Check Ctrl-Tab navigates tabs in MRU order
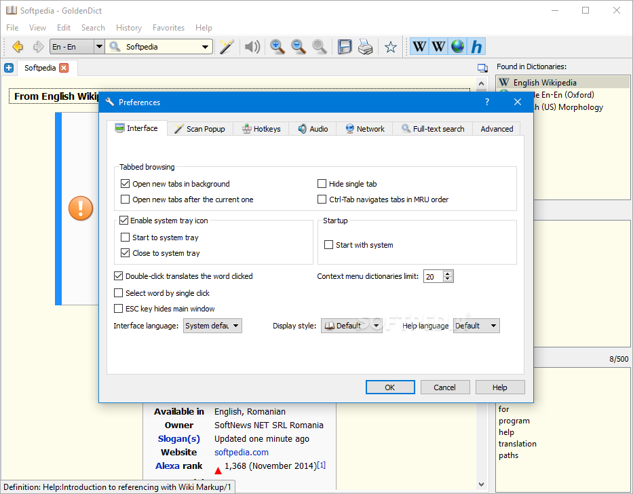This screenshot has width=633, height=494. click(x=322, y=199)
